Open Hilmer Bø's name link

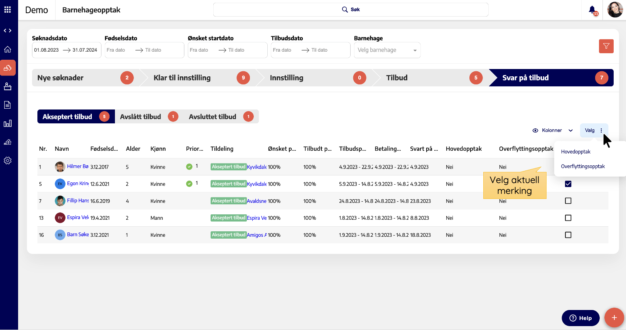tap(78, 166)
